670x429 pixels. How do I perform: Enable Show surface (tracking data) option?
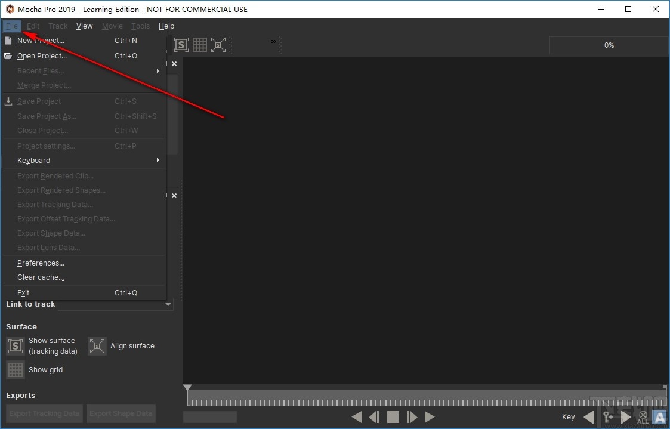pyautogui.click(x=15, y=346)
